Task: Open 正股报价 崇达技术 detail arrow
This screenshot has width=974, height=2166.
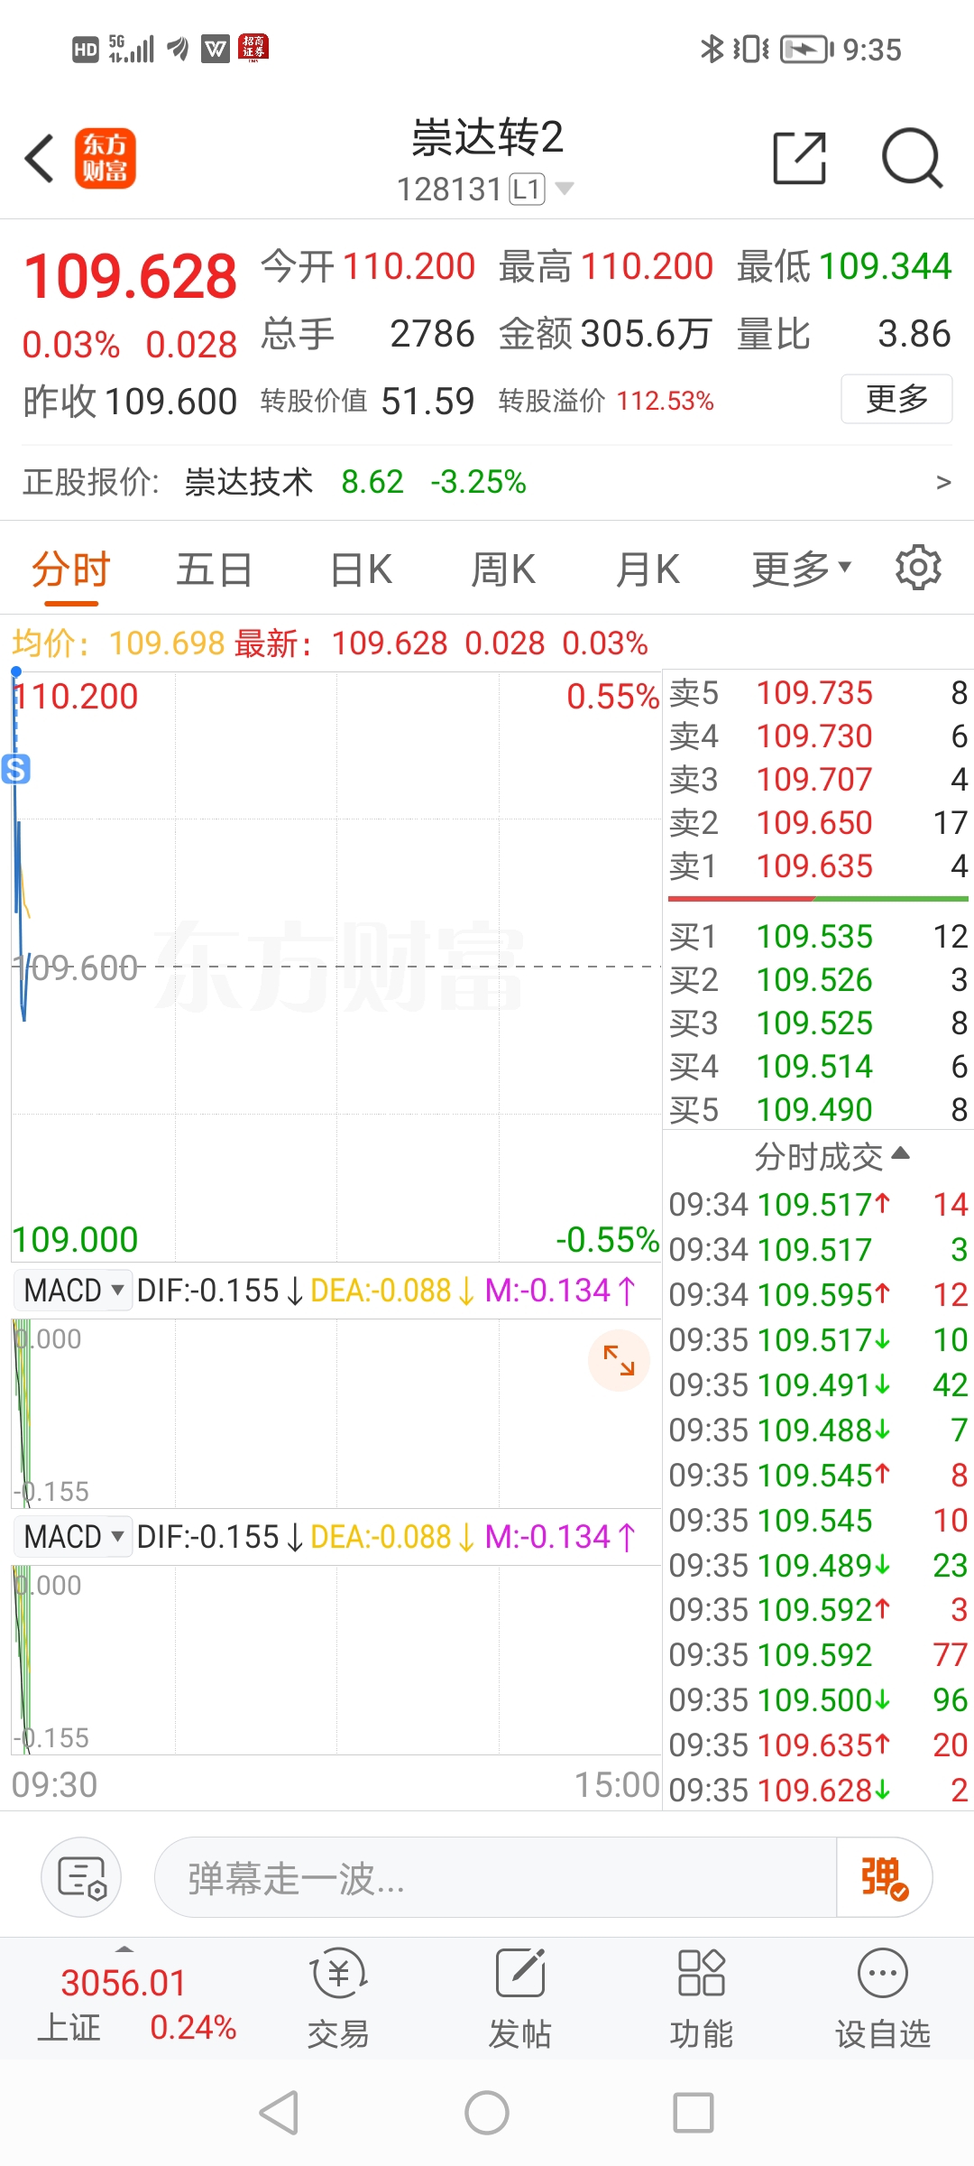Action: pyautogui.click(x=943, y=483)
